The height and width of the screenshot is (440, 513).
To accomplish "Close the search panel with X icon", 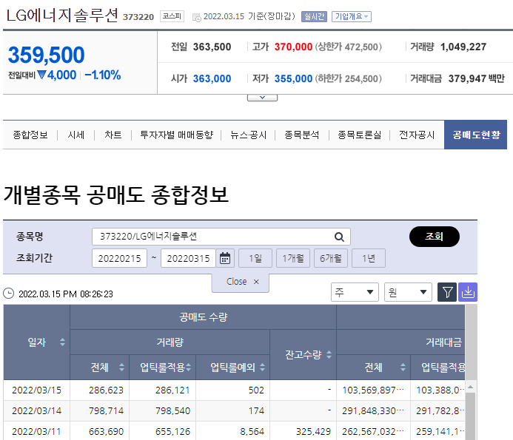I will (x=256, y=282).
